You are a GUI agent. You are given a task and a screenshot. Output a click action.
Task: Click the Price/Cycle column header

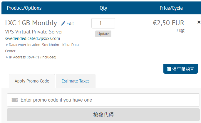coord(171,8)
